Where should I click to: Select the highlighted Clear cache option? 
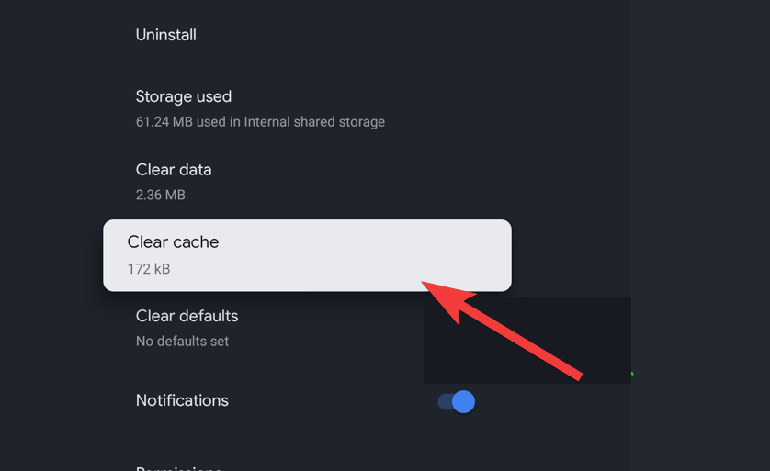(x=308, y=255)
